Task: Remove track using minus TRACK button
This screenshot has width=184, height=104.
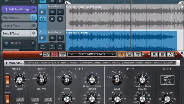Action: click(x=43, y=47)
